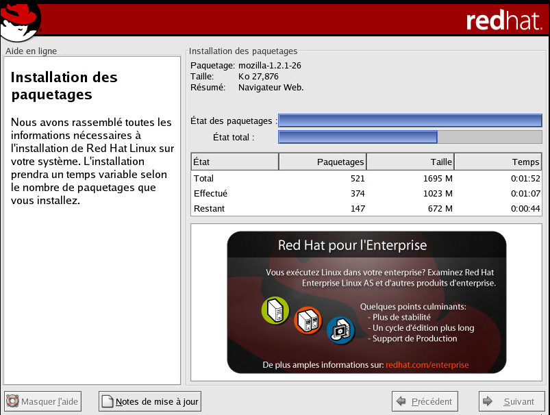Click the life-preserver icon on Masquer l'aide

point(12,401)
